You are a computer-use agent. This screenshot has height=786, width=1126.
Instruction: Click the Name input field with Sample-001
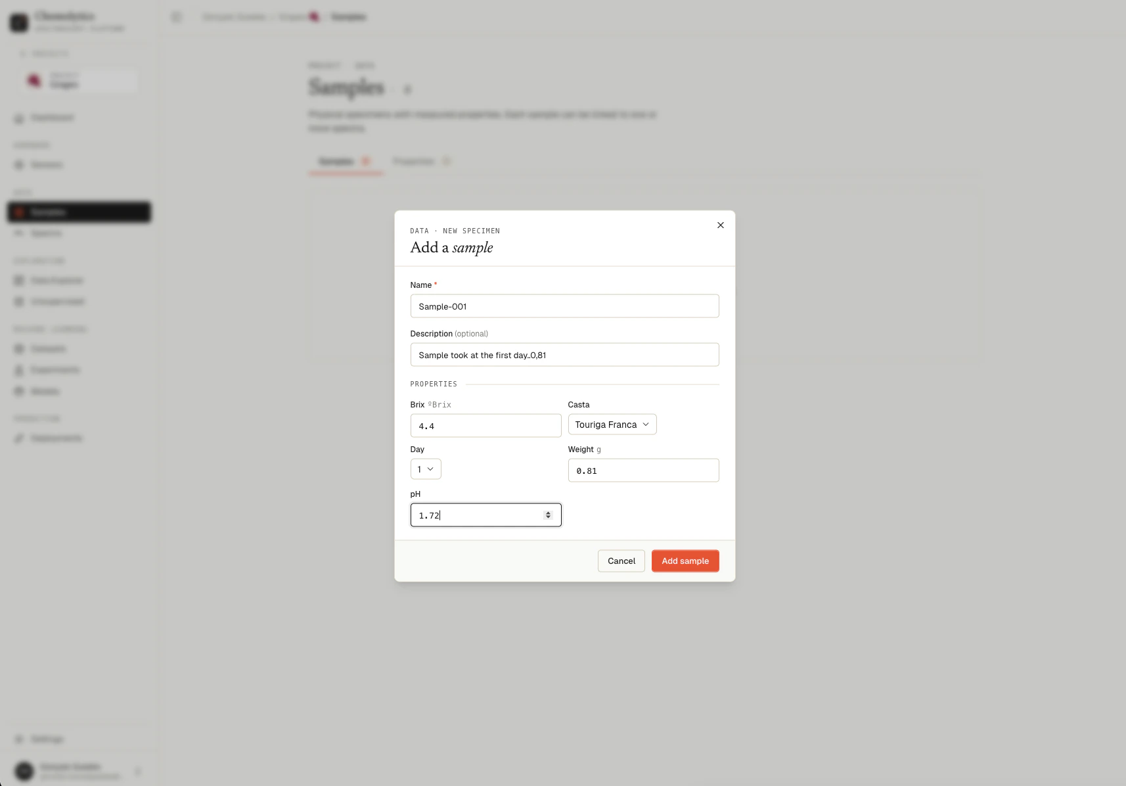tap(564, 306)
